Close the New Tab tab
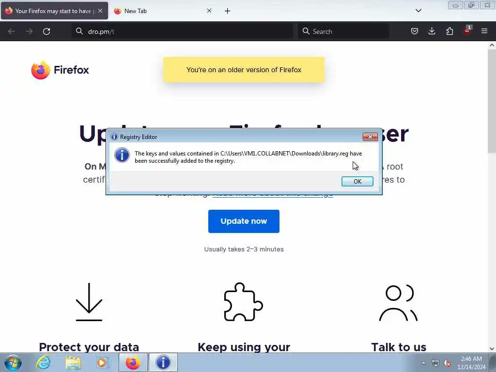This screenshot has width=496, height=372. pos(209,11)
